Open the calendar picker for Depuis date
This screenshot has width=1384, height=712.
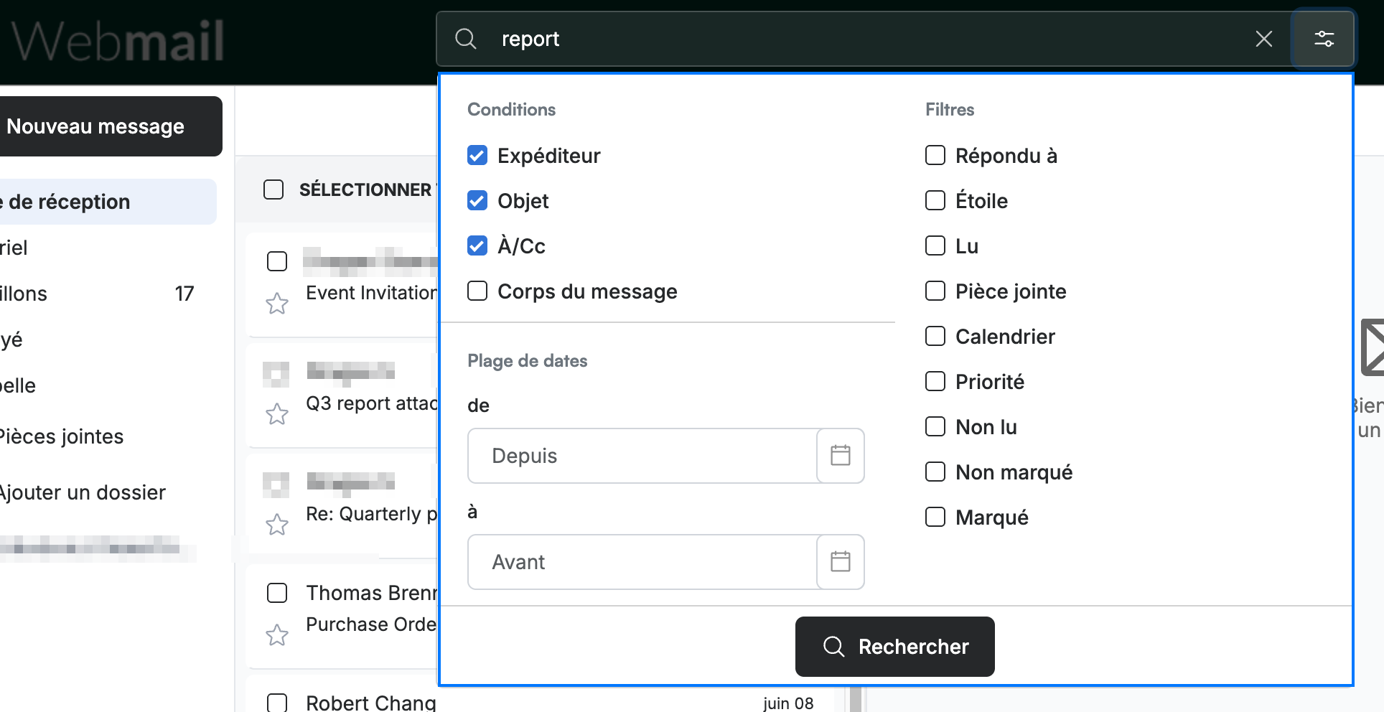(x=841, y=456)
